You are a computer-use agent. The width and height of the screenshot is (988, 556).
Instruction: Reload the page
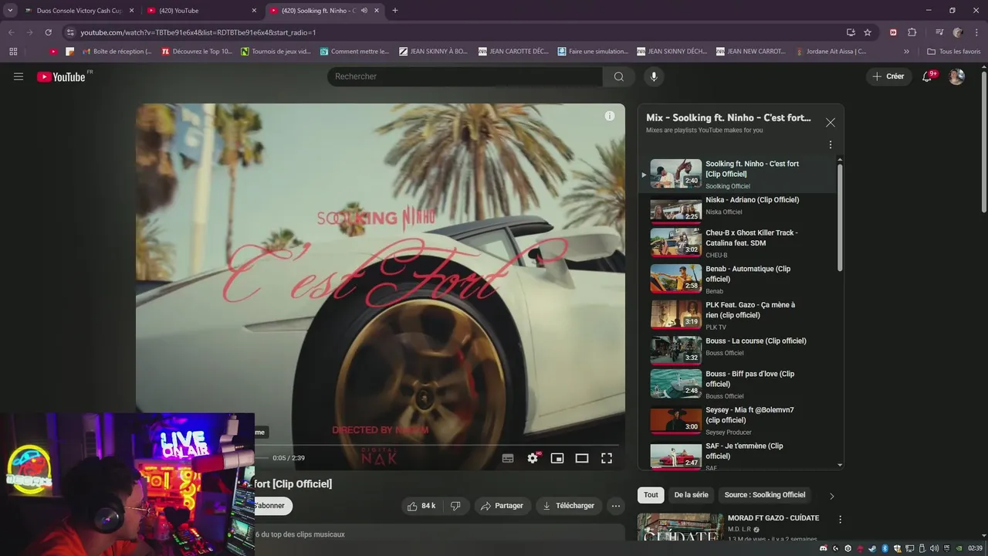pyautogui.click(x=48, y=32)
